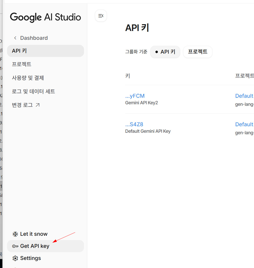This screenshot has width=254, height=268.
Task: Open 사용량 및 결제 page
Action: (x=28, y=78)
